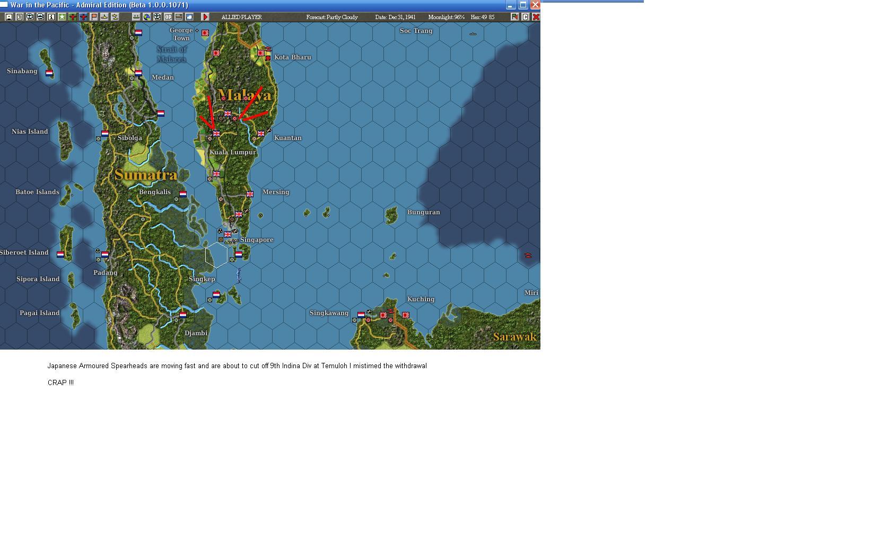
Task: Select the Japanese unit at George Town
Action: click(205, 33)
